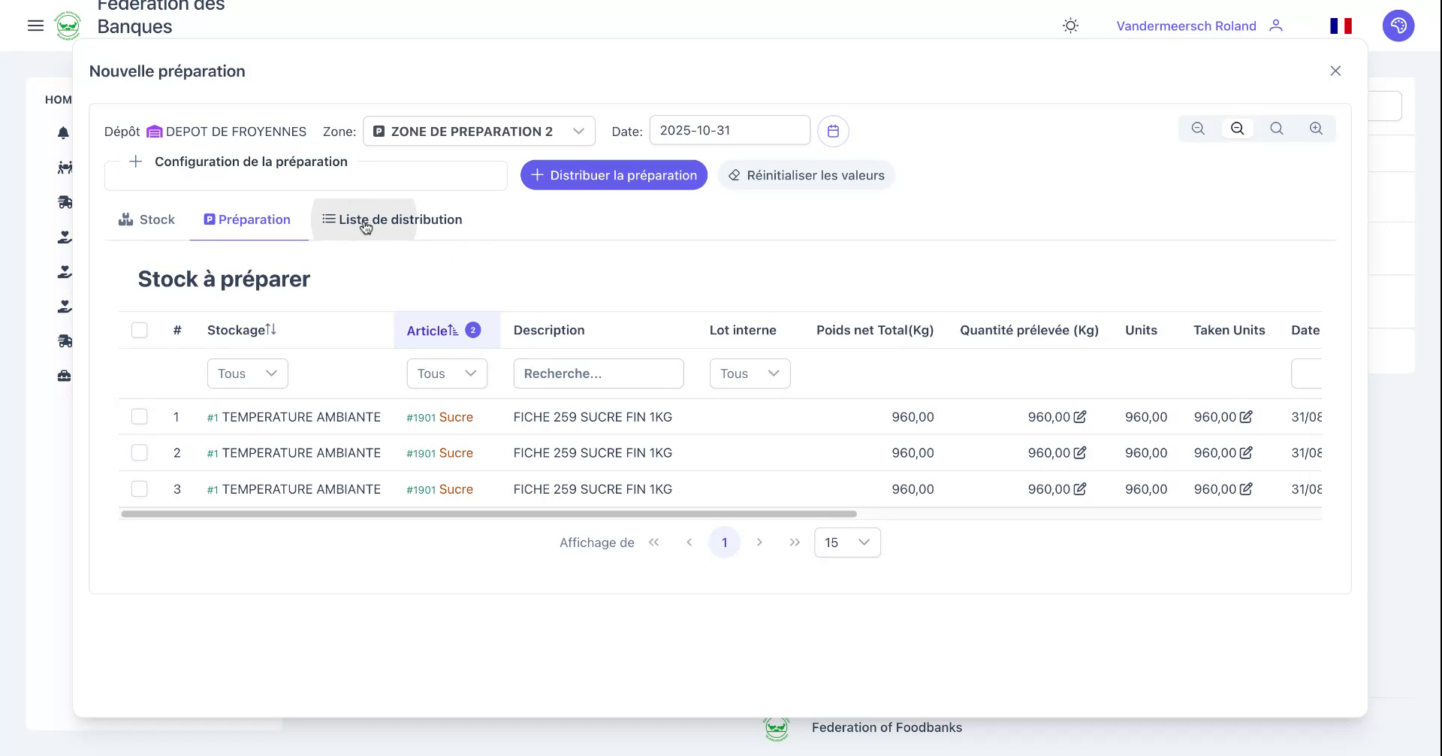1442x756 pixels.
Task: Check the checkbox for row 1
Action: click(140, 417)
